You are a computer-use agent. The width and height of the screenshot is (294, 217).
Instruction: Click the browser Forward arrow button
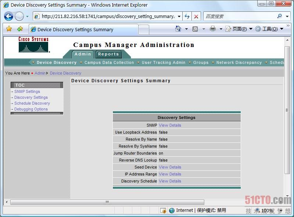19,16
